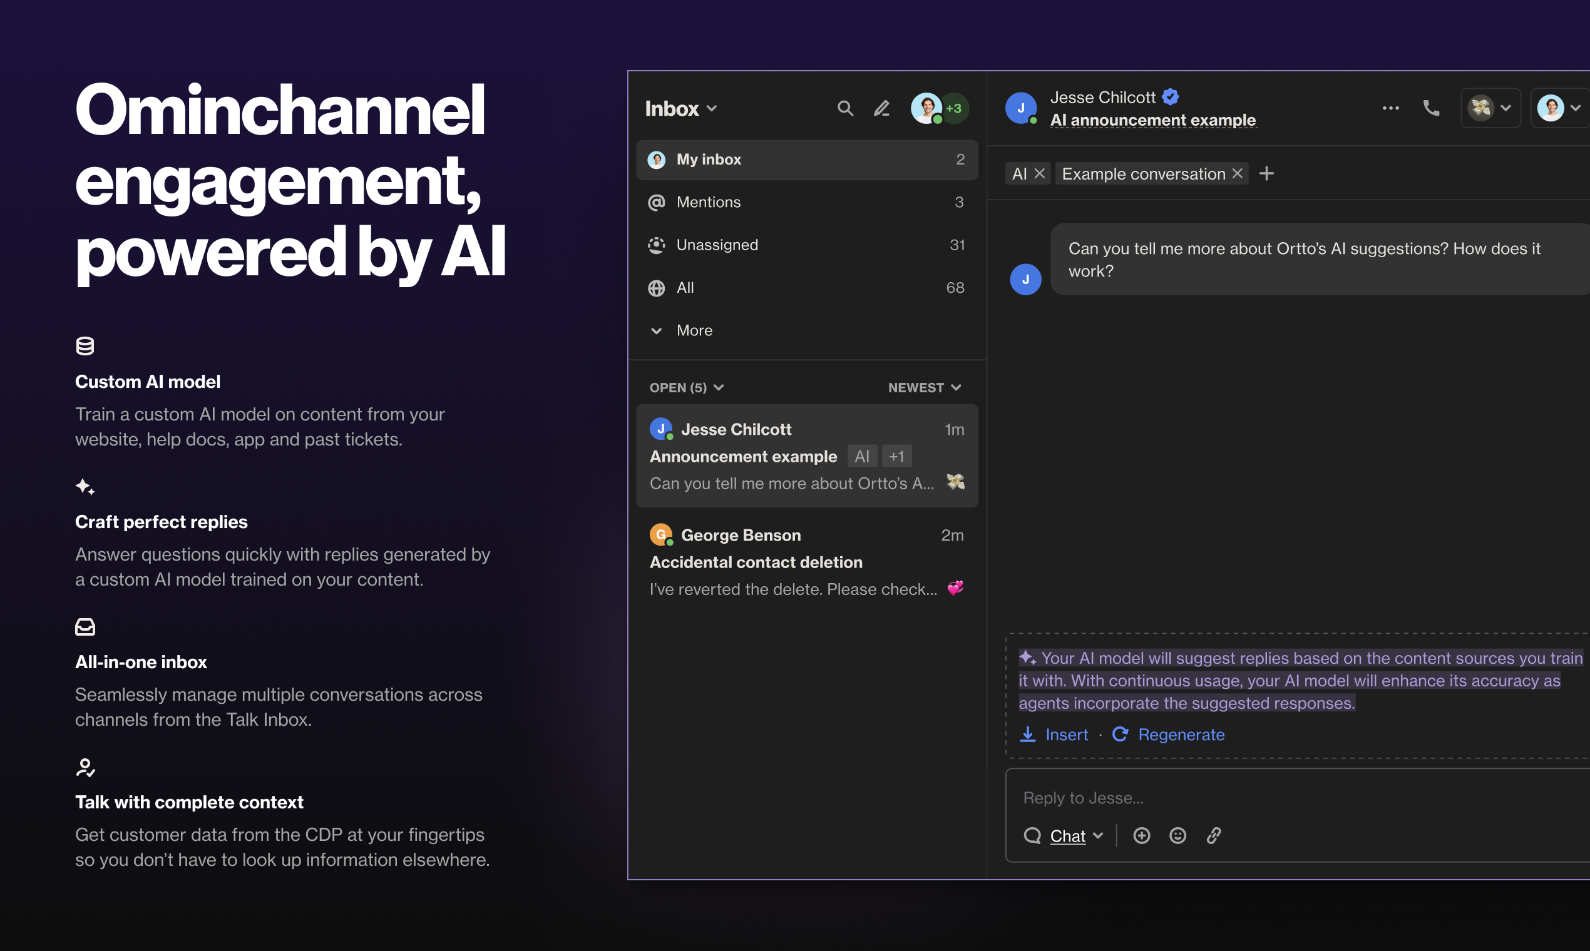This screenshot has width=1590, height=951.
Task: Open the three-dots more options menu
Action: click(1390, 108)
